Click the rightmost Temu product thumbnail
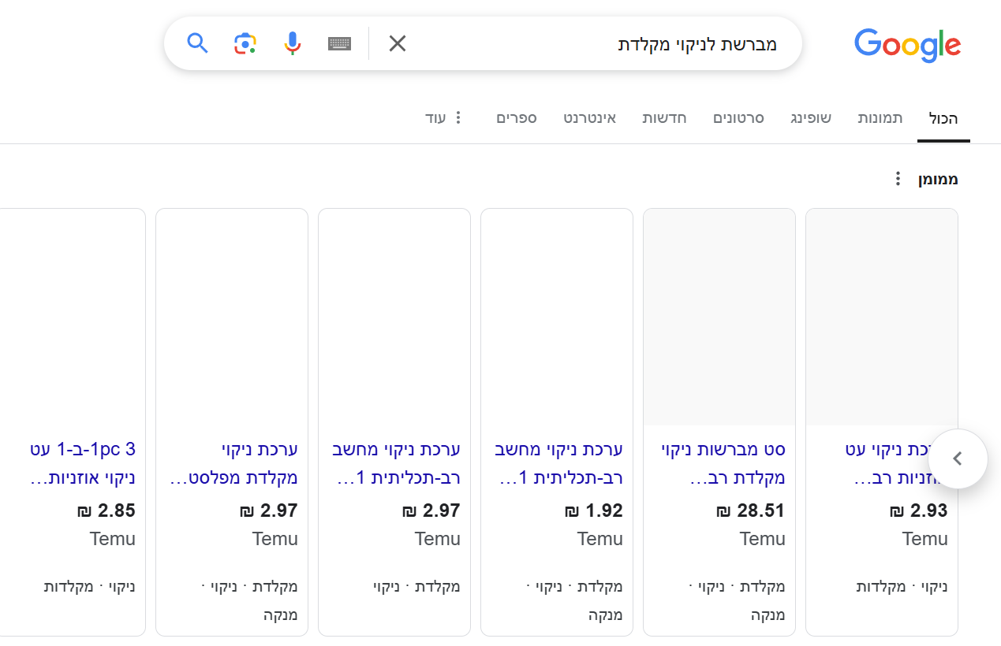The image size is (1001, 646). pyautogui.click(x=881, y=315)
